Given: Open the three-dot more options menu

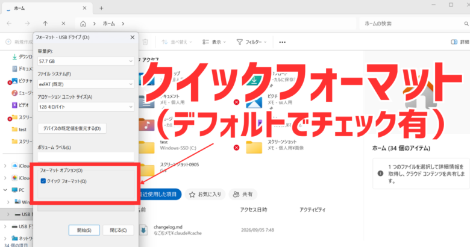Looking at the screenshot, I should click(283, 42).
